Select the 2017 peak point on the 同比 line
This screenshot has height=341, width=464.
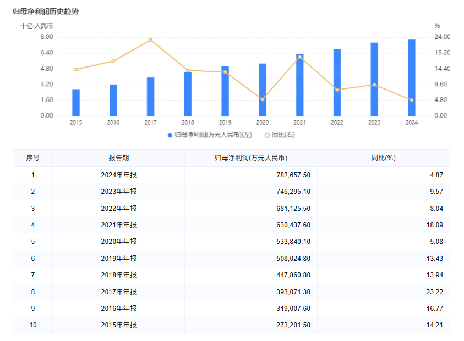click(151, 40)
